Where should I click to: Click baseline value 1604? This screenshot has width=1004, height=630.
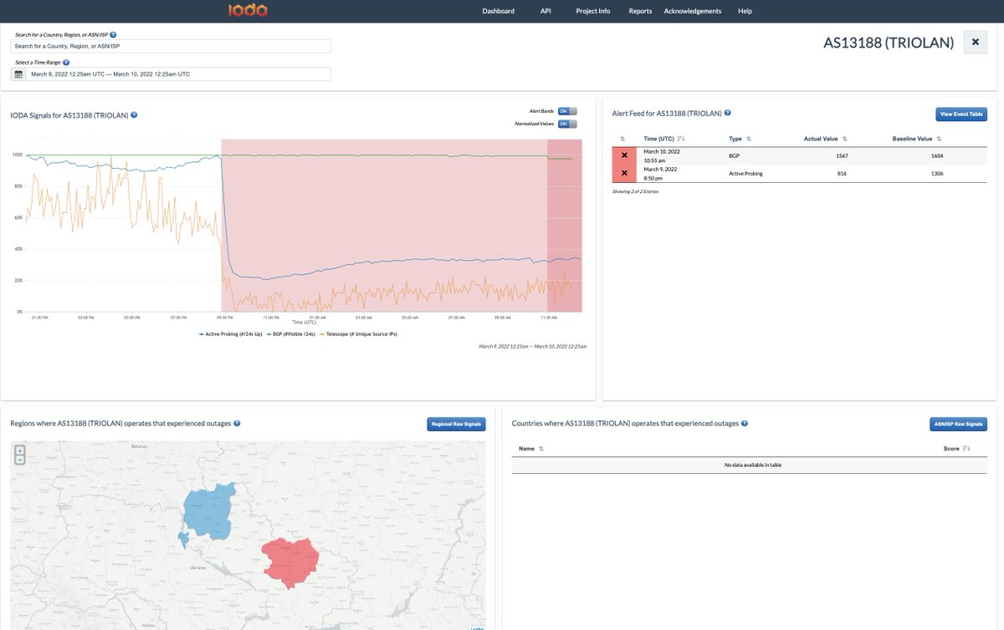[x=936, y=155]
